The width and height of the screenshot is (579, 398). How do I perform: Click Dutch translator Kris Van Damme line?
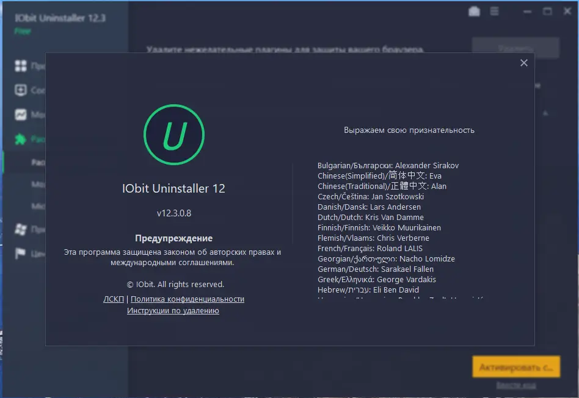pos(371,217)
